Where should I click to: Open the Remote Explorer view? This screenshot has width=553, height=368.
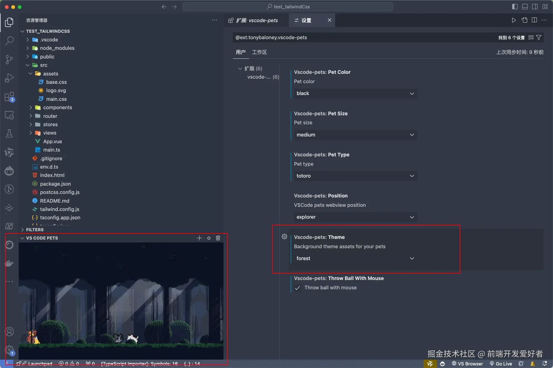(9, 115)
